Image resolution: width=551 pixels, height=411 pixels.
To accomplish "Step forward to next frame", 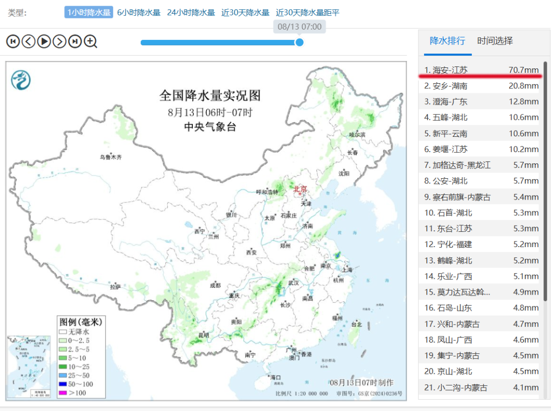I will point(59,41).
